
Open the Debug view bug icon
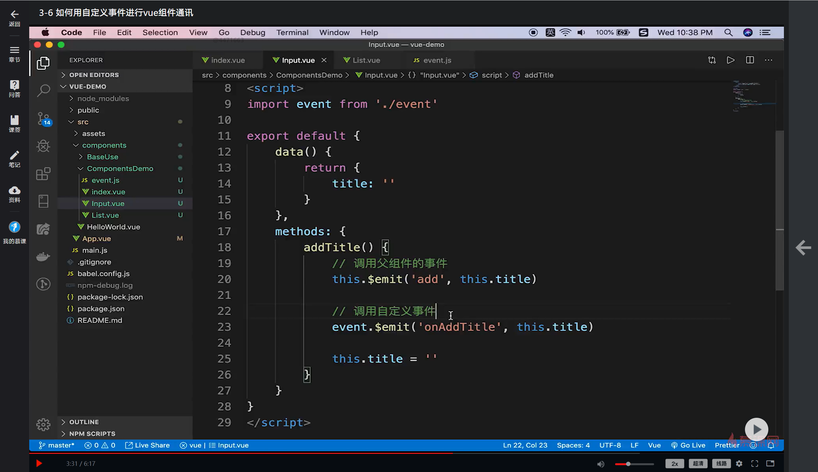click(43, 146)
